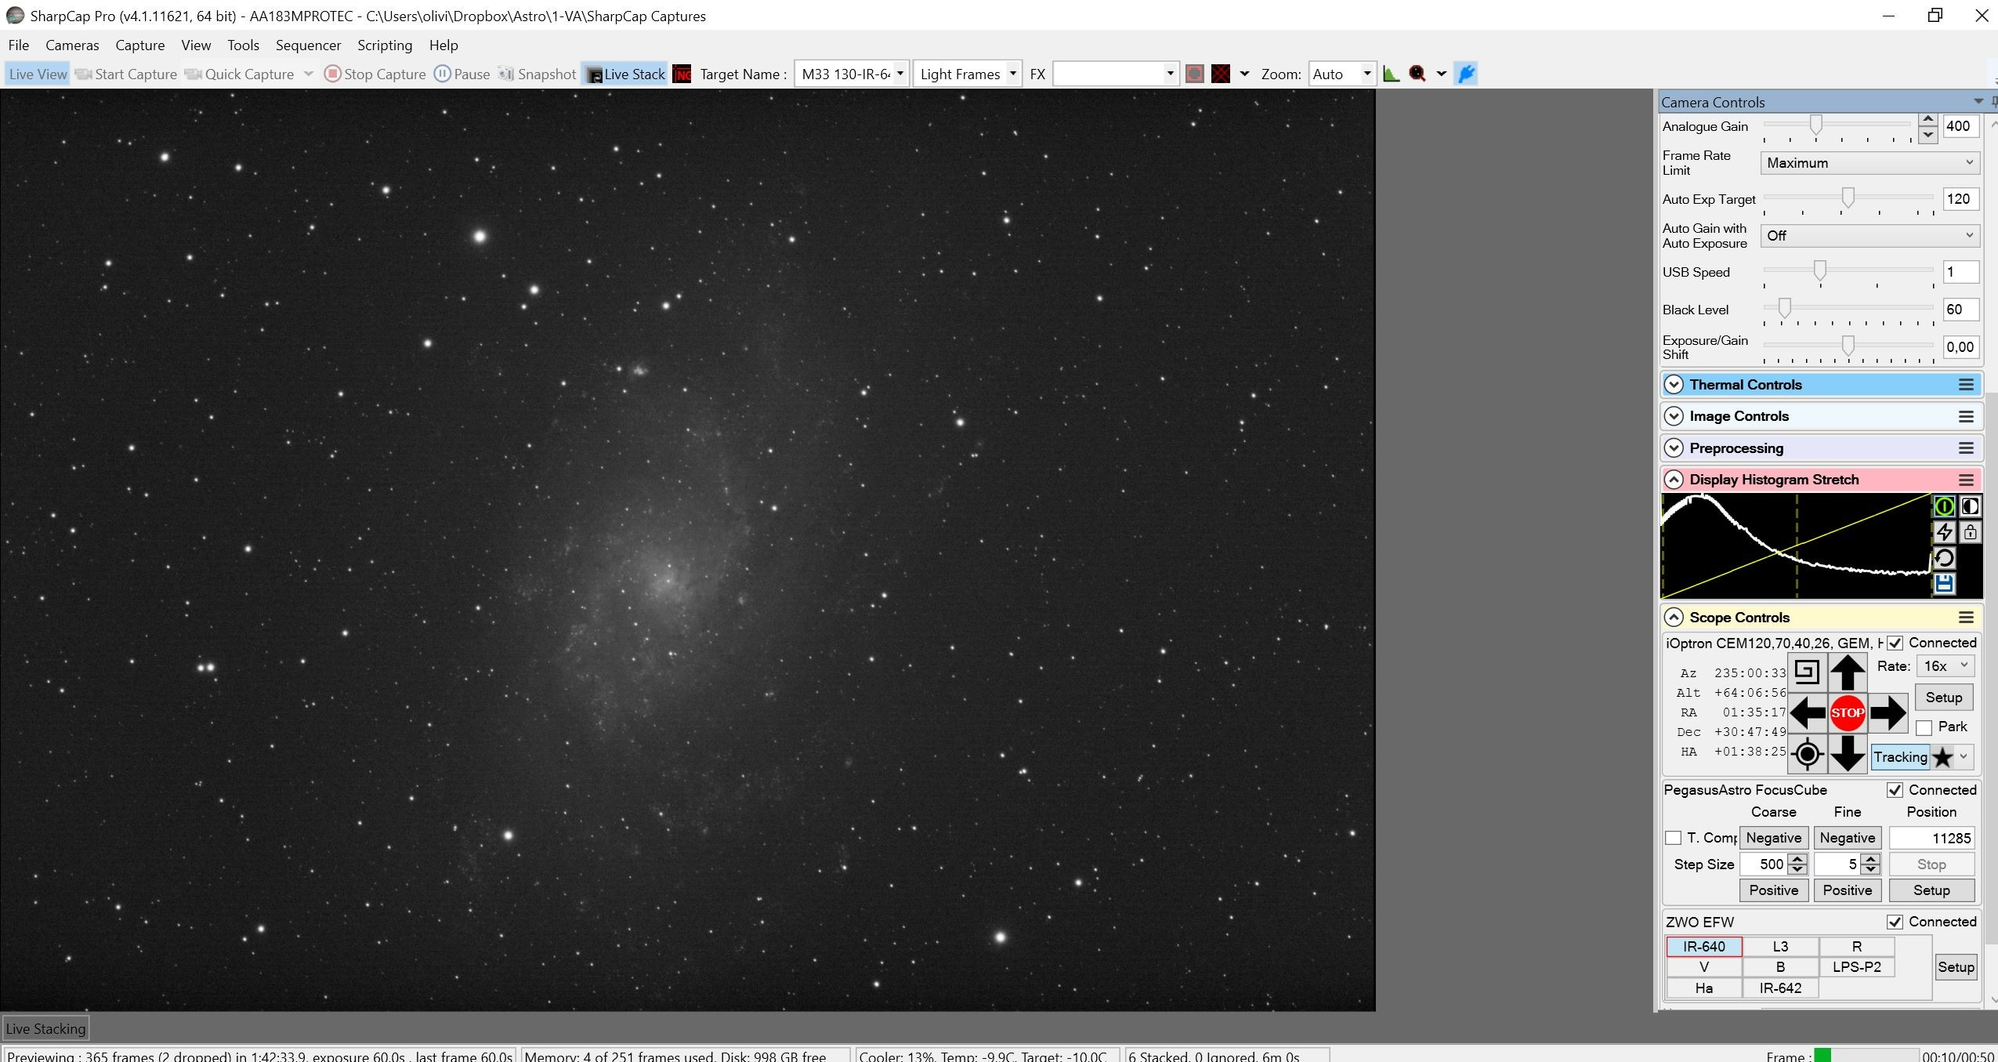Click the Snapshot button

(x=538, y=74)
